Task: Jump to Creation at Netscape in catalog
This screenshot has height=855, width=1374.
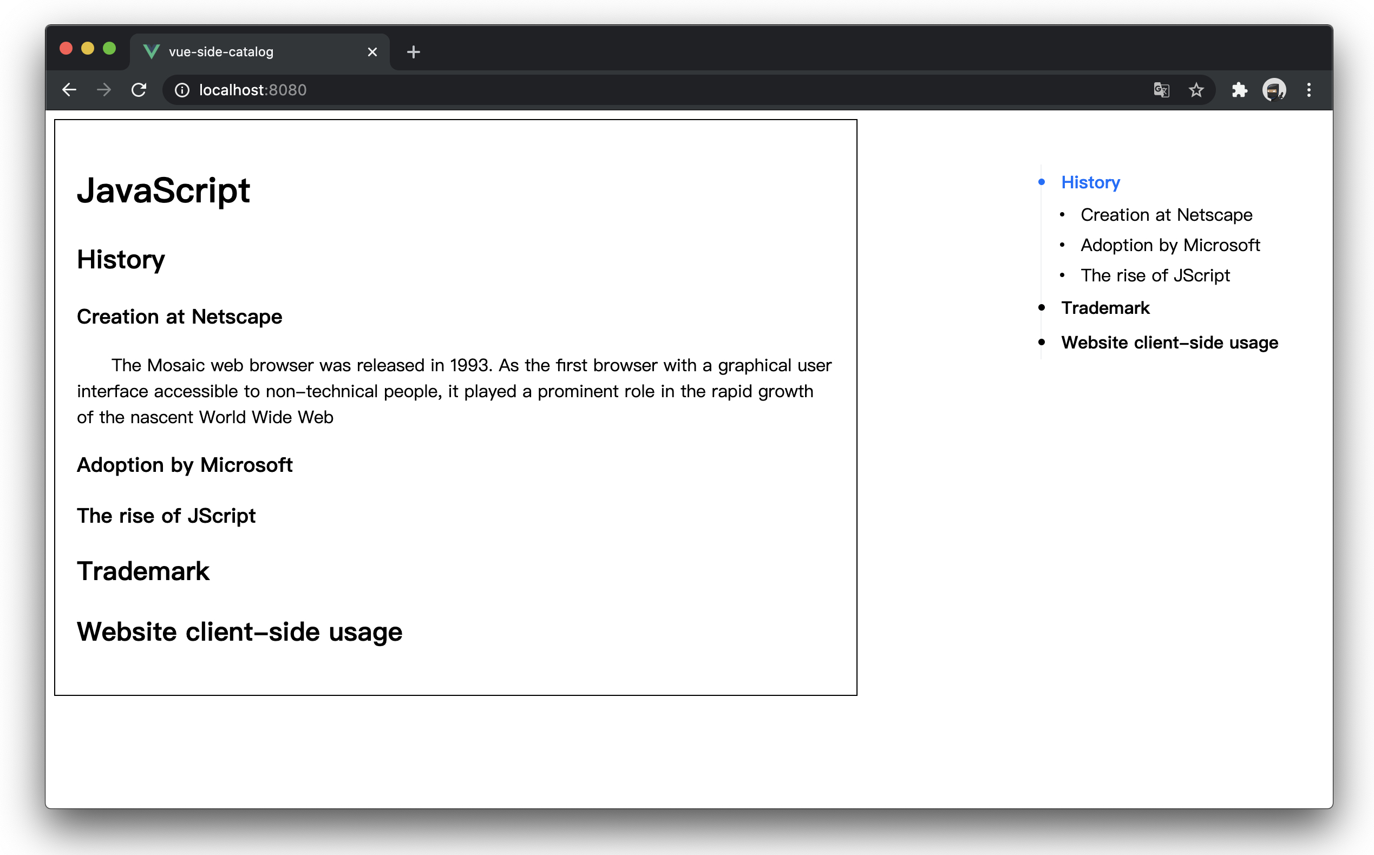Action: tap(1167, 215)
